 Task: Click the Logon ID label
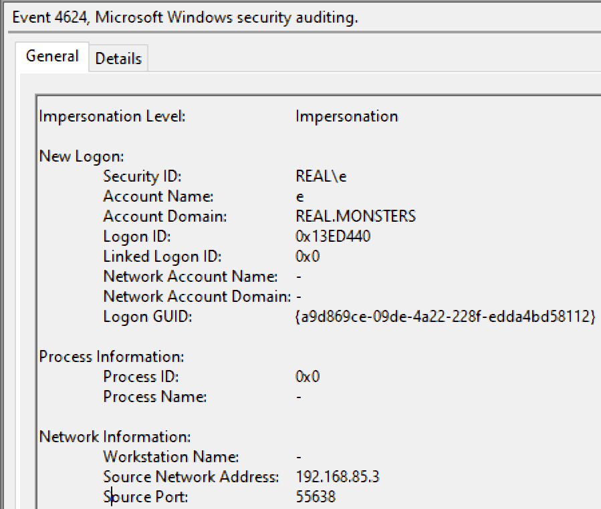(x=137, y=236)
